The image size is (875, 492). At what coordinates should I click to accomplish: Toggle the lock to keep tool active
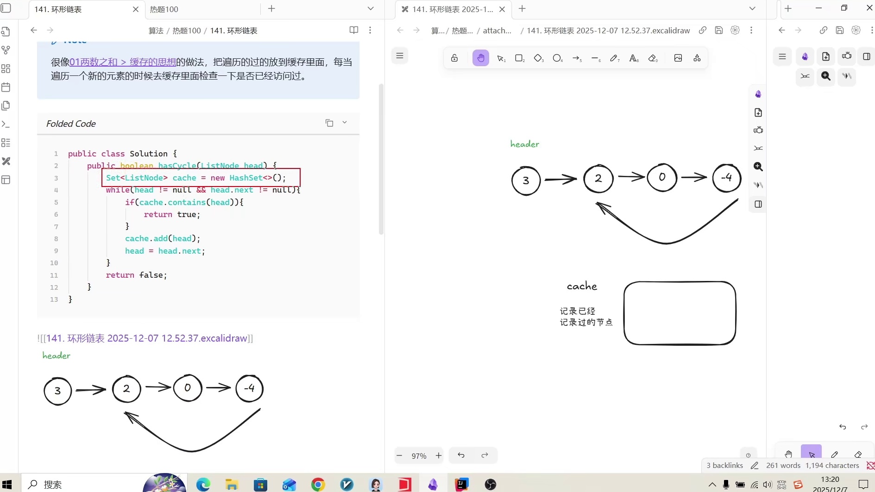click(x=454, y=58)
